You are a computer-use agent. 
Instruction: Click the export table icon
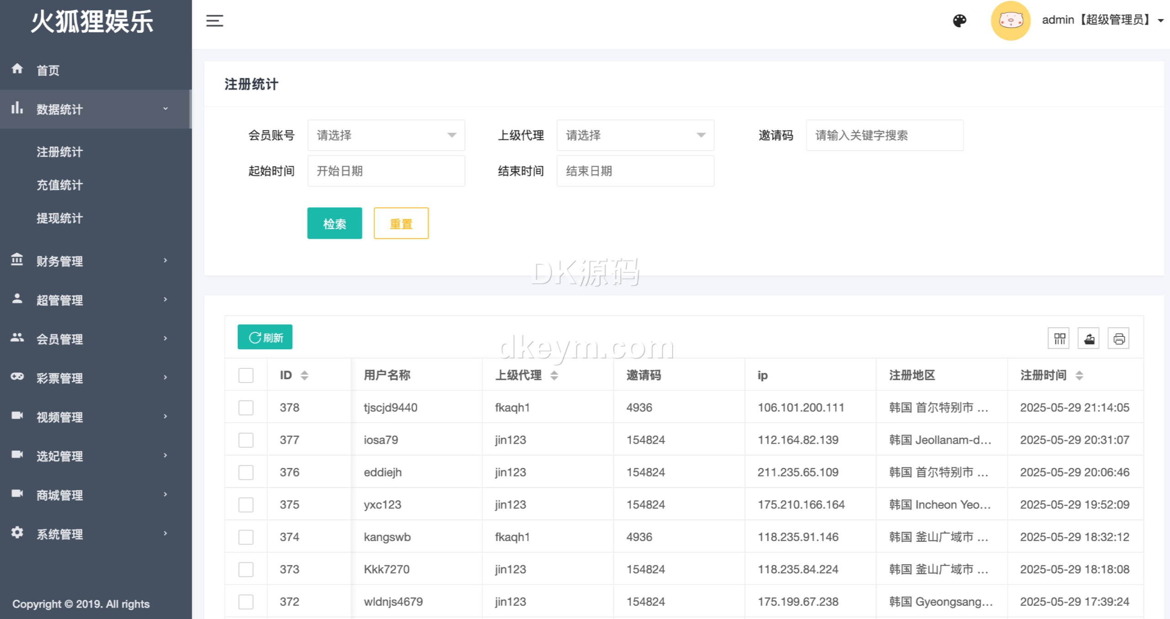point(1089,338)
